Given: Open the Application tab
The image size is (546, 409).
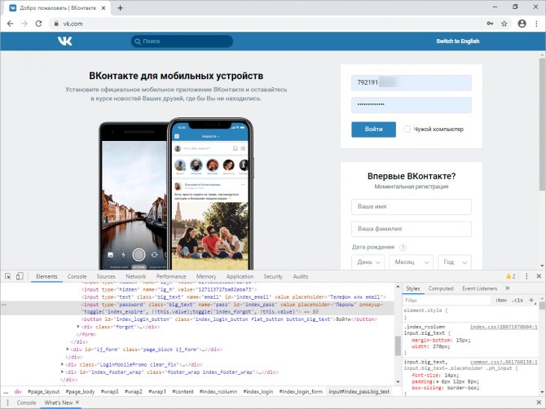Looking at the screenshot, I should point(240,276).
